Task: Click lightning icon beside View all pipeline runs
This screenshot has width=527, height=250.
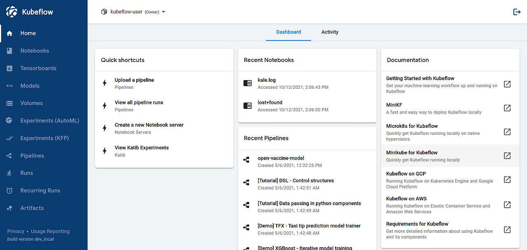Action: point(105,106)
